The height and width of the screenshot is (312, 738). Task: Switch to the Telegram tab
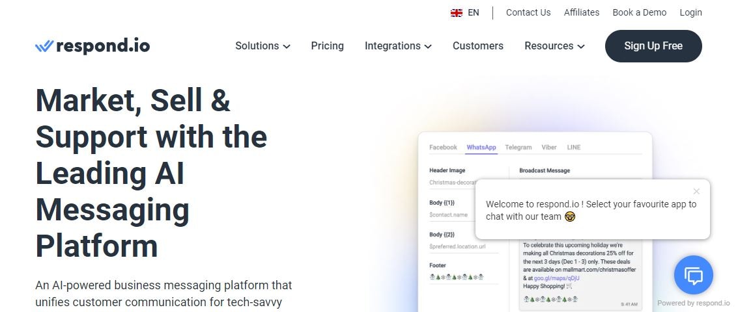[518, 148]
